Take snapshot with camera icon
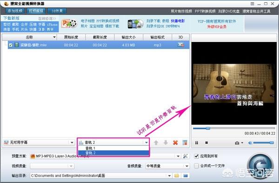Screen dimensions: 279x183 pos(237,143)
